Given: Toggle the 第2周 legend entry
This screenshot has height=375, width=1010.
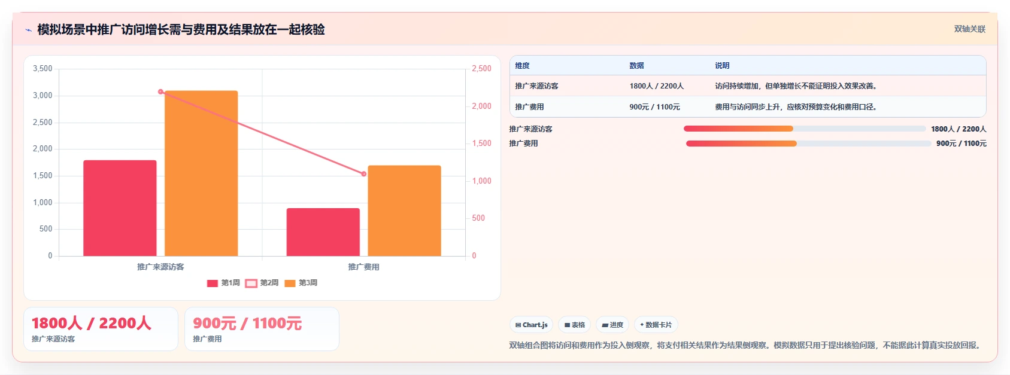Looking at the screenshot, I should [x=262, y=283].
